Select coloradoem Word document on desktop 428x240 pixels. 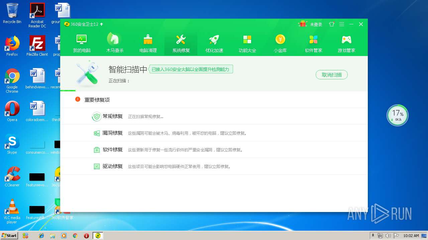(37, 111)
